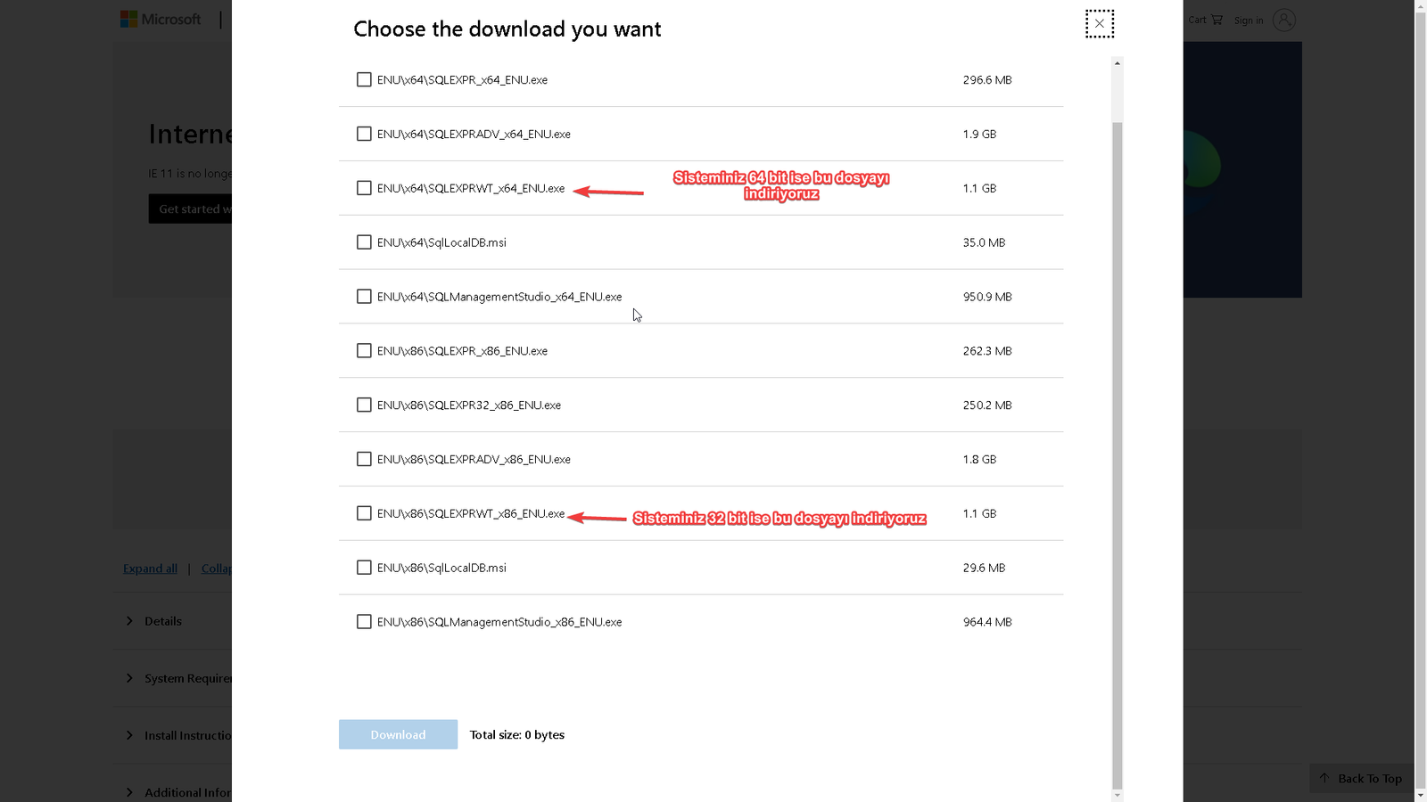Check SQLManagementStudio_x86_ENU.exe checkbox
1427x802 pixels.
point(364,622)
